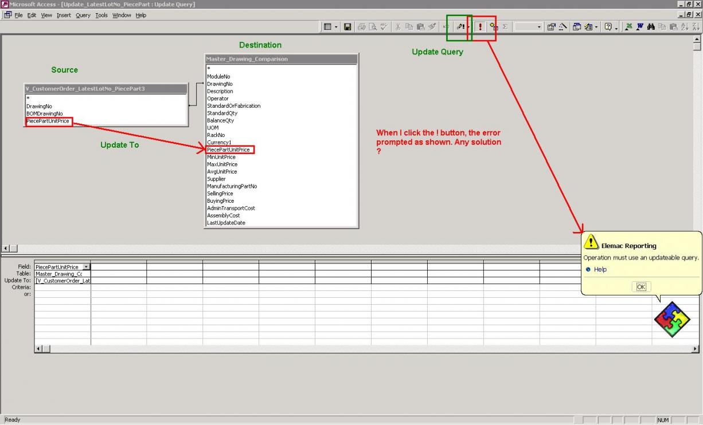Viewport: 703px width, 425px height.
Task: Click the Show Table toolbar icon
Action: [493, 27]
